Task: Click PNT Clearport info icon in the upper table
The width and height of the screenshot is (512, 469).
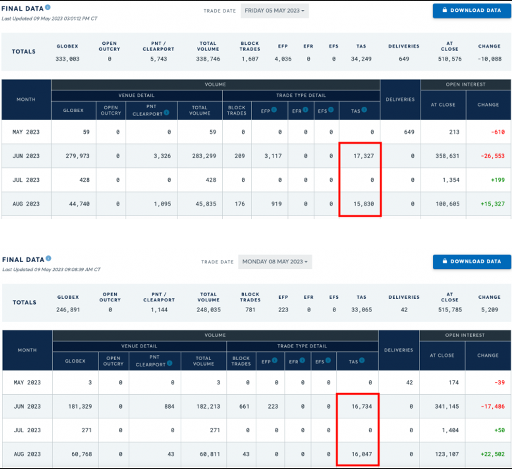Action: point(167,112)
